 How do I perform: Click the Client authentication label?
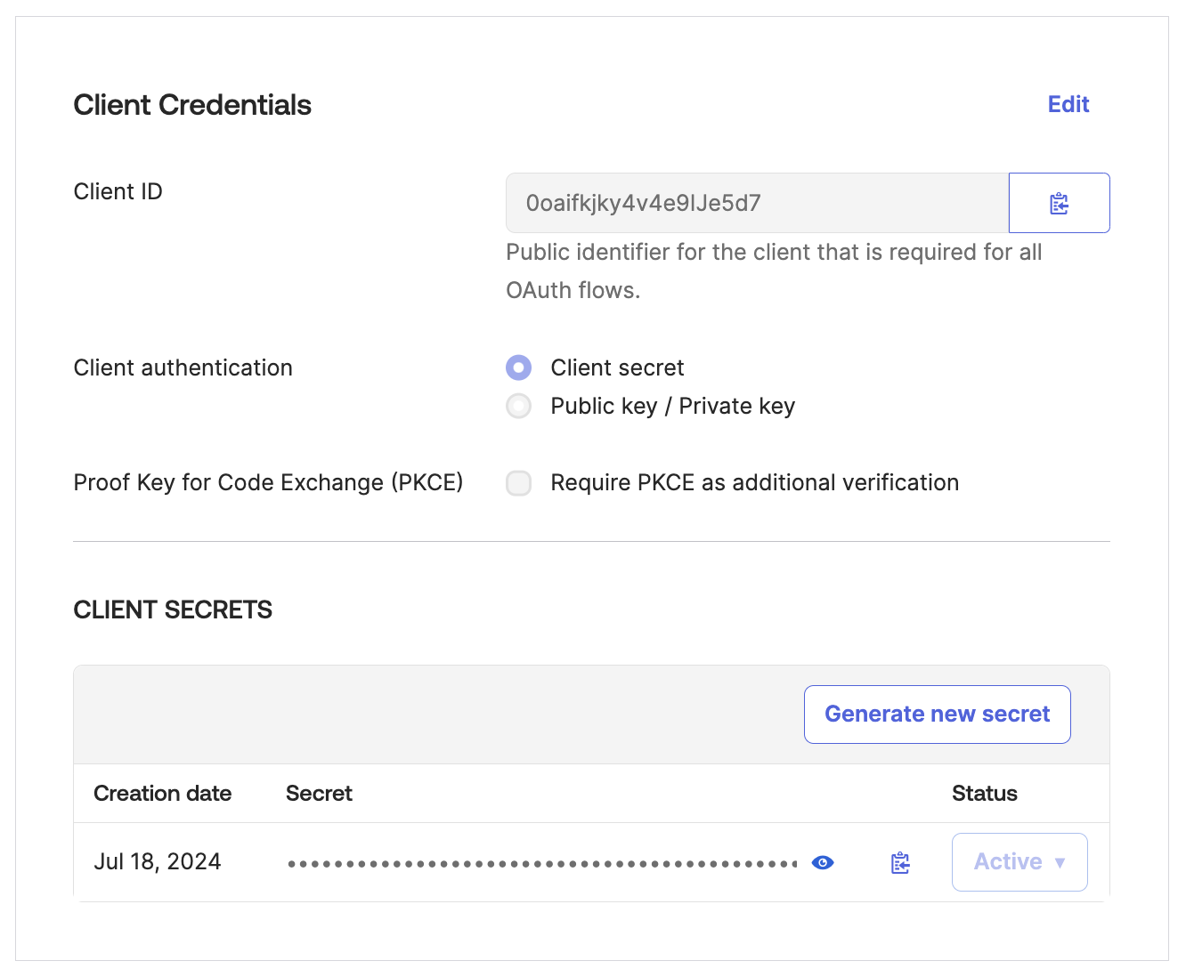[183, 367]
